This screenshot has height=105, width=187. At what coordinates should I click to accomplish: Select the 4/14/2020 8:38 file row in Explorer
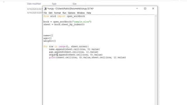coord(35,9)
